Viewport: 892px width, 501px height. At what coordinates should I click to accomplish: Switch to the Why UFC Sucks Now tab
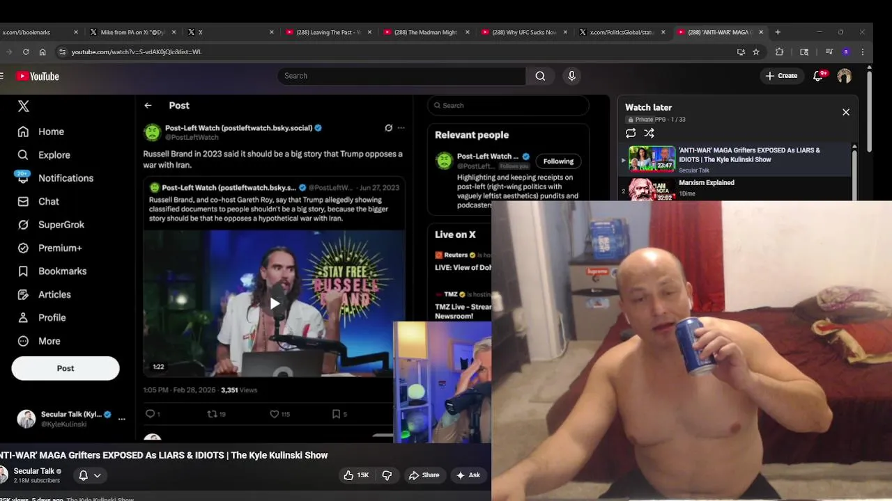[523, 32]
